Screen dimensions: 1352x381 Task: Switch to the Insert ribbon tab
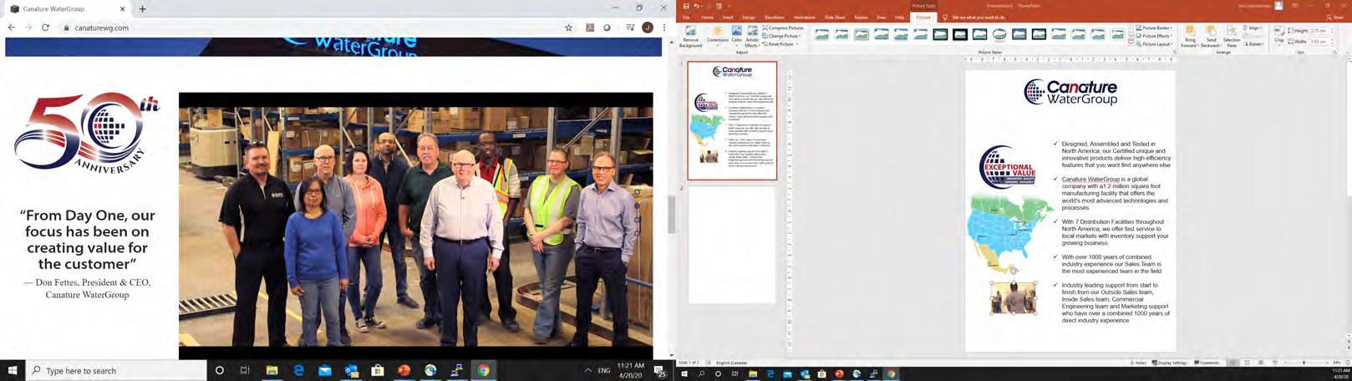(x=728, y=17)
